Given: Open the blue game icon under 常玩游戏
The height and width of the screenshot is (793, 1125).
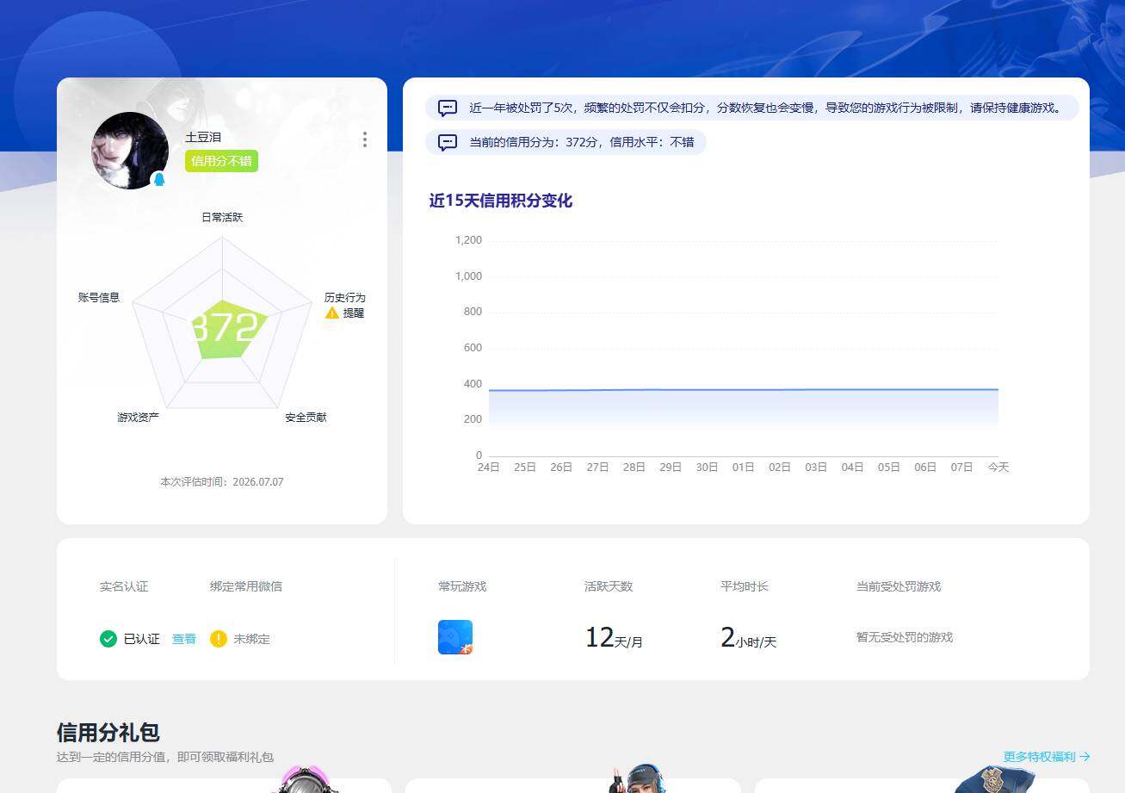Looking at the screenshot, I should [x=455, y=637].
